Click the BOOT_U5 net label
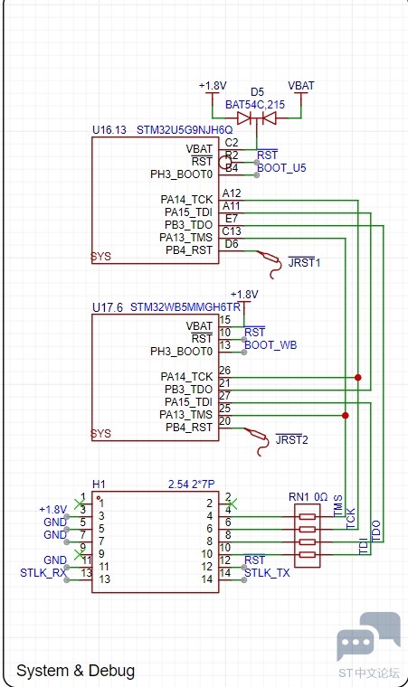Viewport: 408px width, 687px height. [281, 168]
